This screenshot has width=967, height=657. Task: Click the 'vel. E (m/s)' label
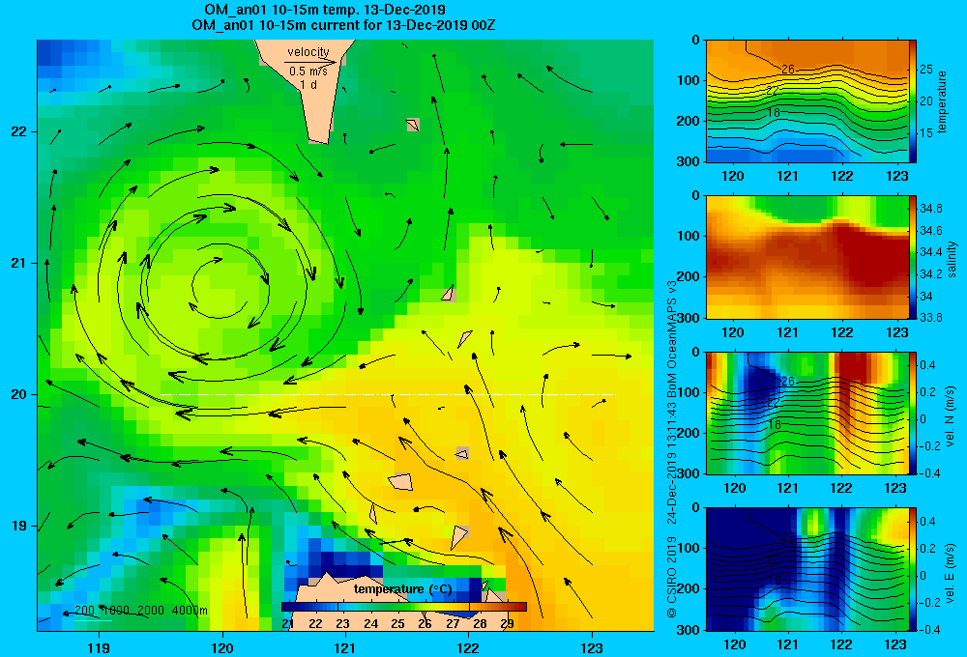(x=951, y=573)
